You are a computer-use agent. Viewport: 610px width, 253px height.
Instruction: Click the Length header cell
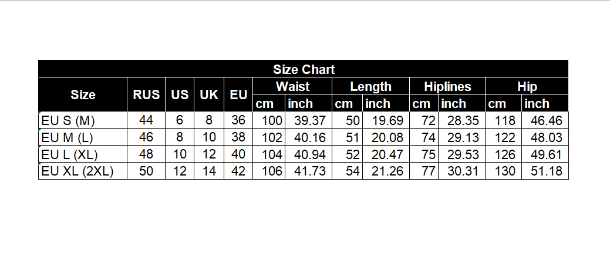point(370,86)
